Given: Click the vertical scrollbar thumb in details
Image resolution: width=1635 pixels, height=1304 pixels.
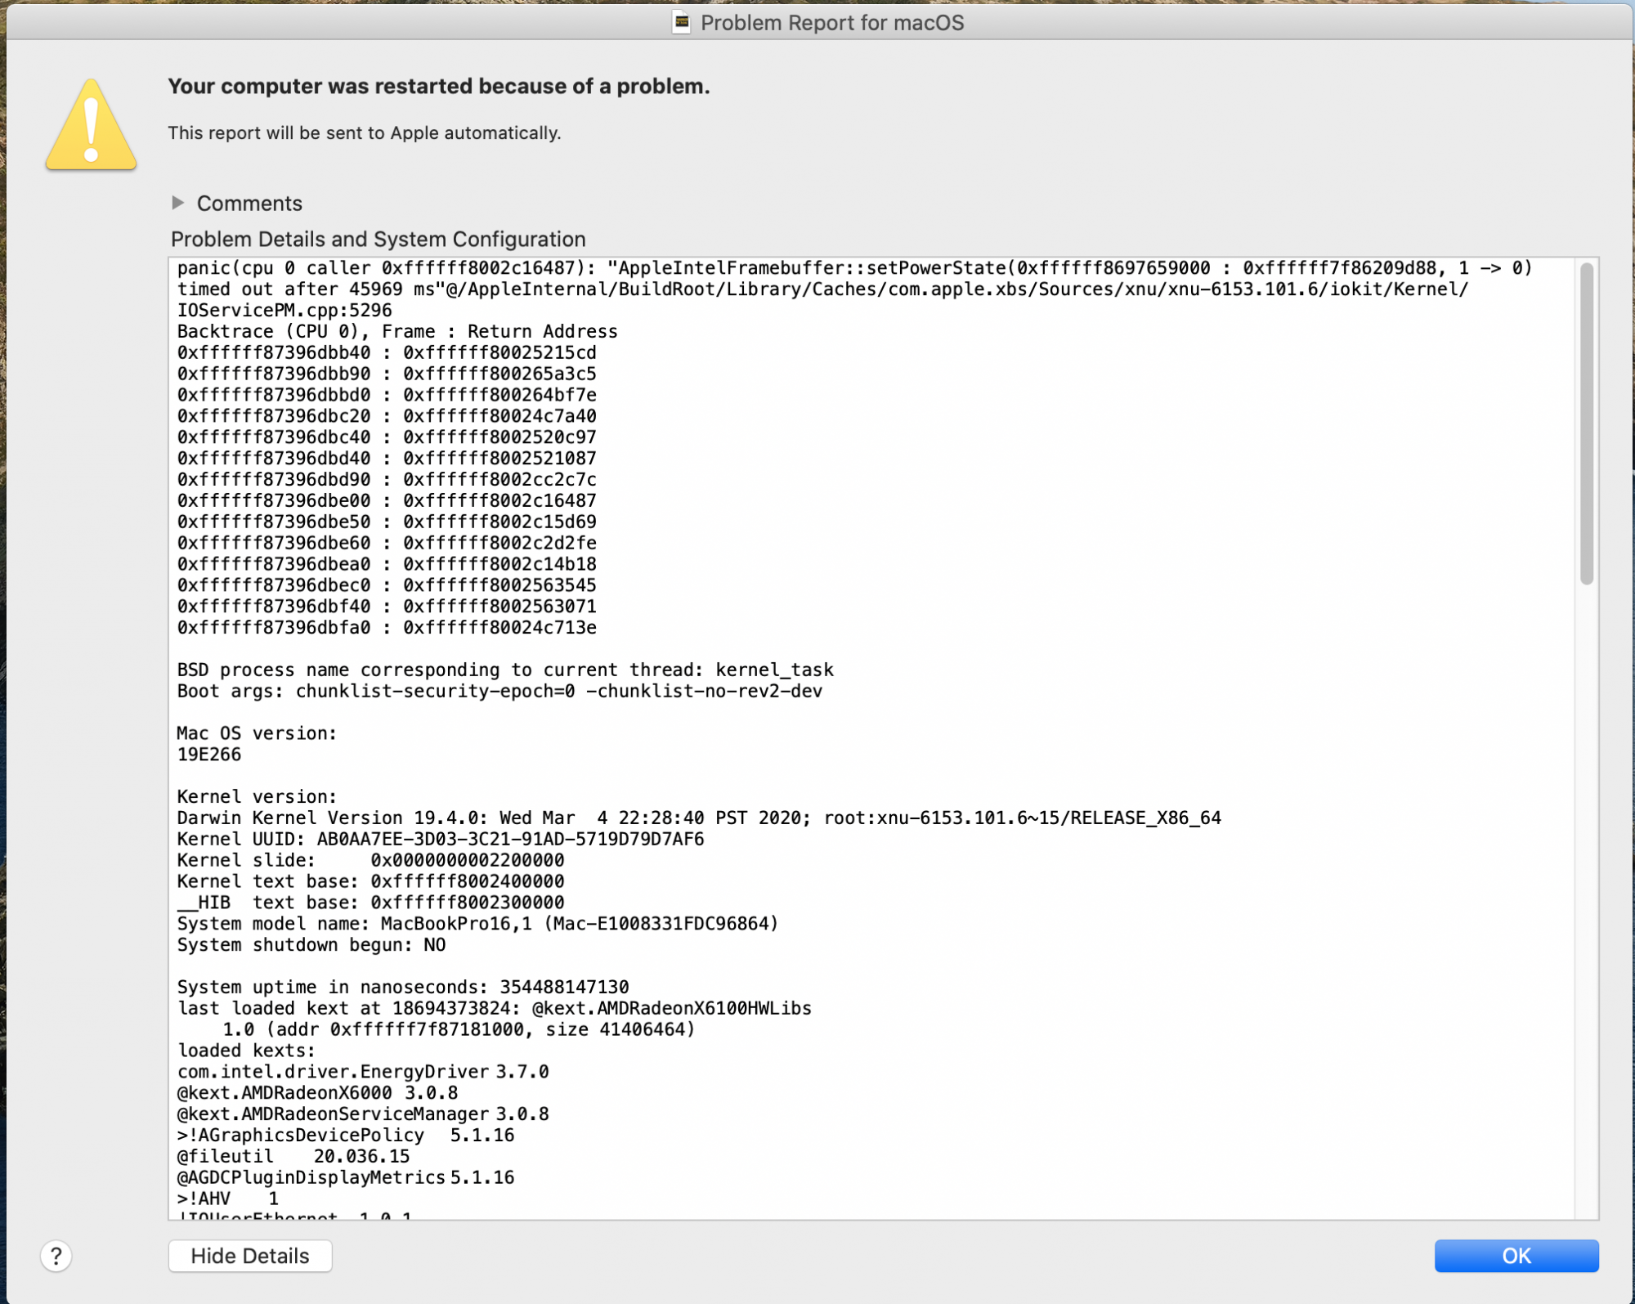Looking at the screenshot, I should tap(1586, 423).
